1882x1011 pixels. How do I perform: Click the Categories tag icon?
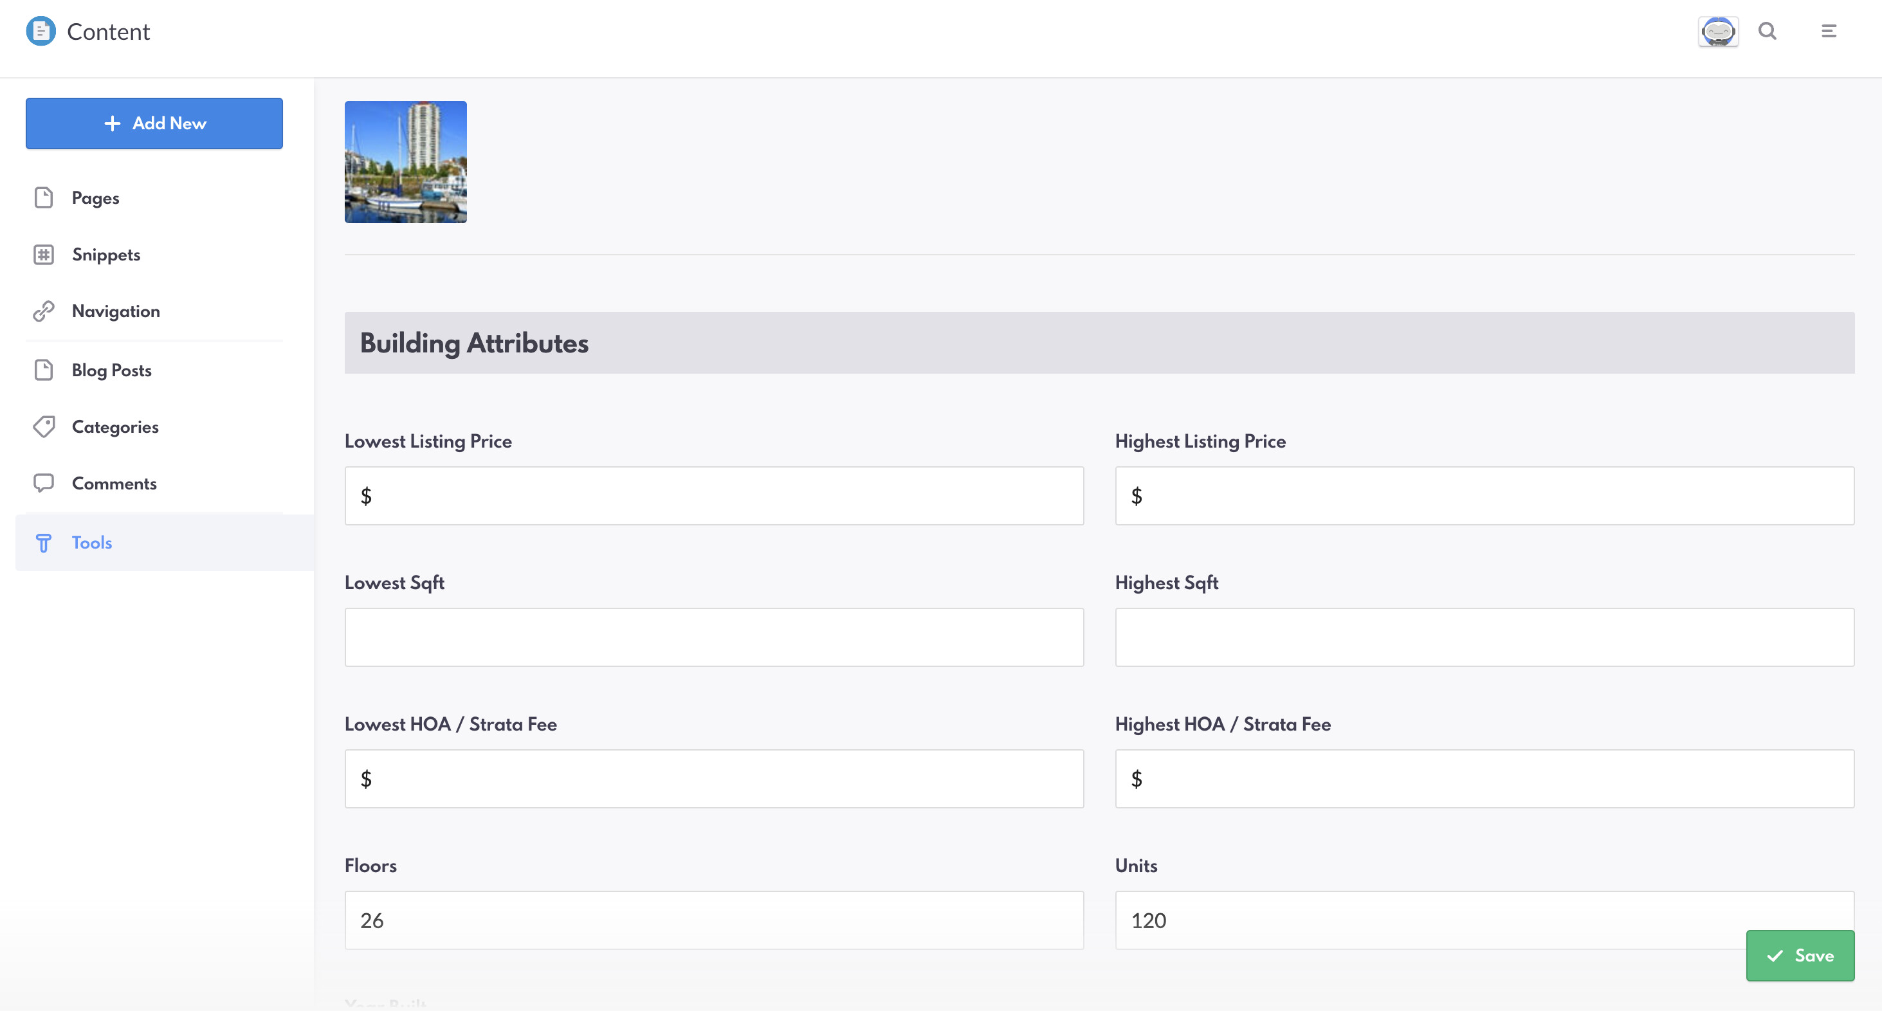pyautogui.click(x=44, y=426)
